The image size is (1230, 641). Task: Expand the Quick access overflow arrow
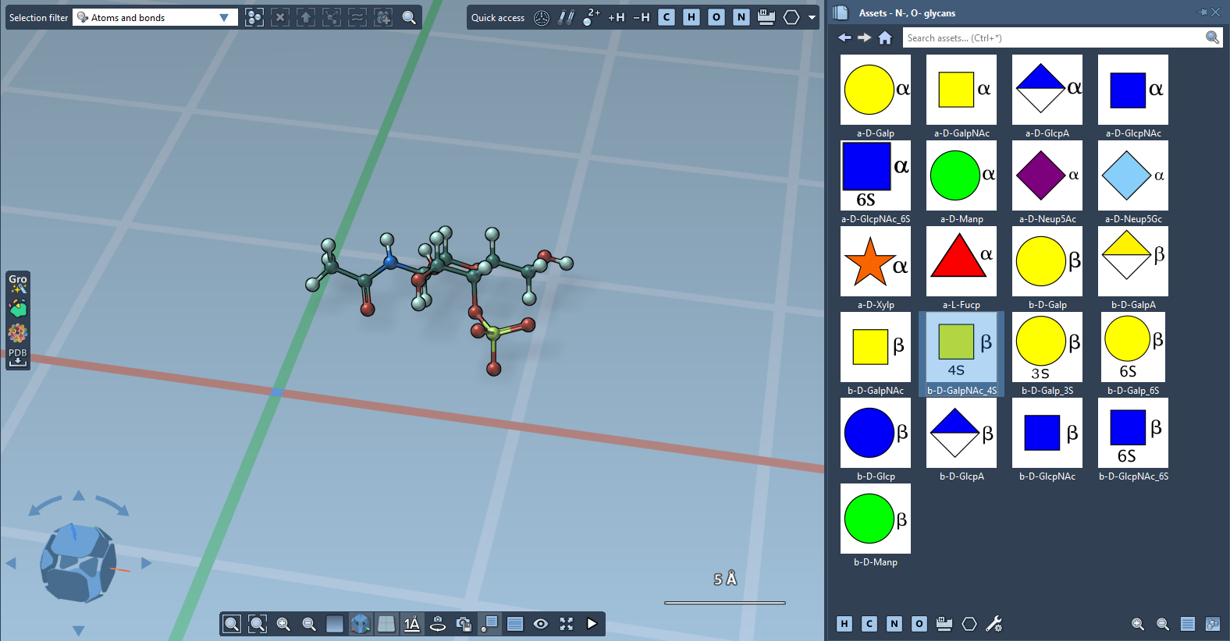coord(812,17)
